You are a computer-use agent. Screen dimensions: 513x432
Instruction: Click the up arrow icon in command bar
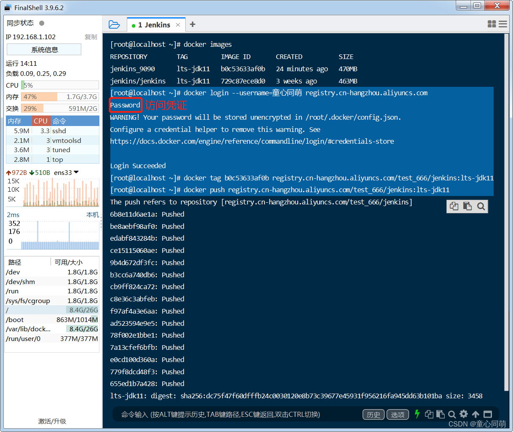point(476,414)
